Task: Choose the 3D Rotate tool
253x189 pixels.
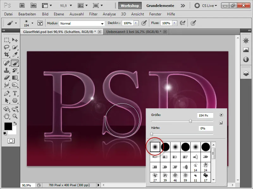Action: [7, 109]
